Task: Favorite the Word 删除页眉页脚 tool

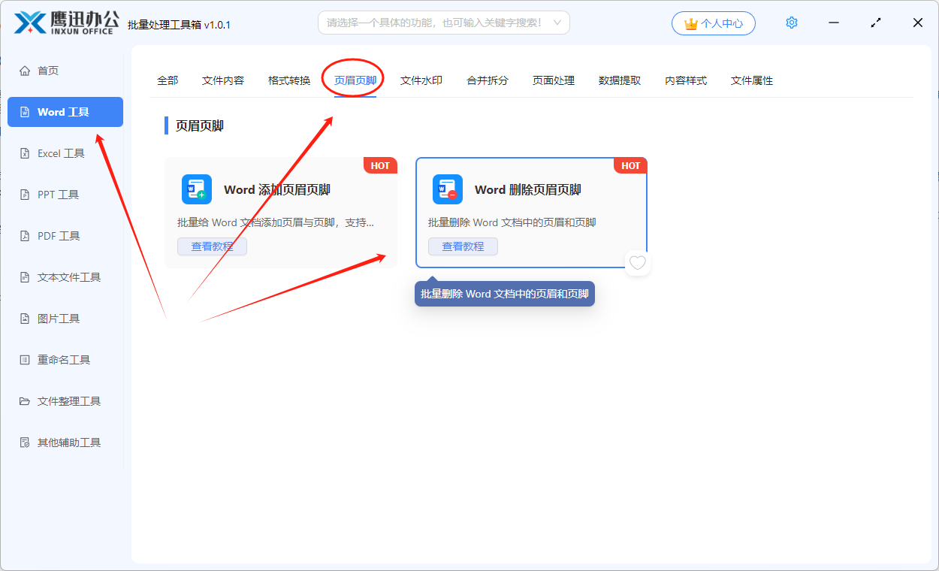Action: point(637,263)
